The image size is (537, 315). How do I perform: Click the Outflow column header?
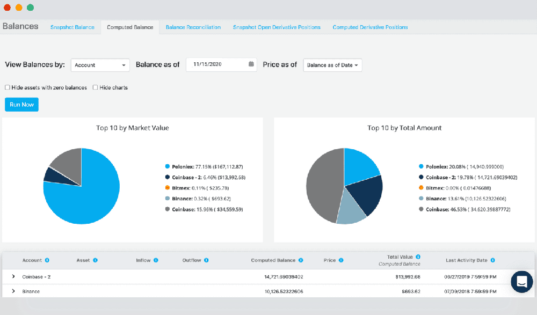(192, 260)
